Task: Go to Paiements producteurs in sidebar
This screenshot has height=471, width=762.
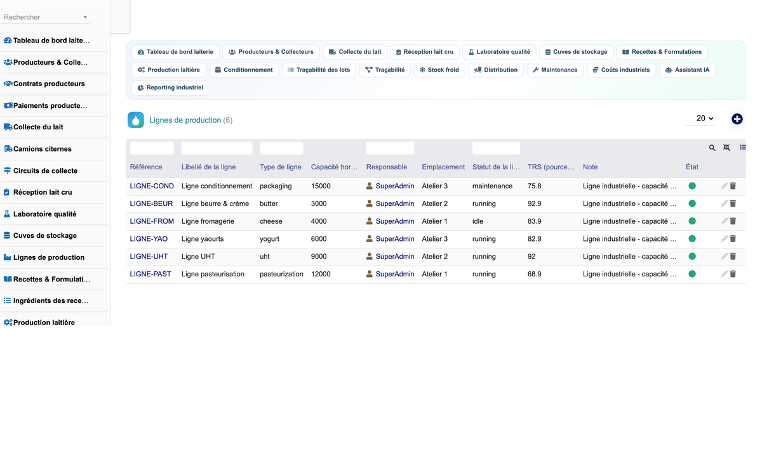Action: (x=50, y=105)
